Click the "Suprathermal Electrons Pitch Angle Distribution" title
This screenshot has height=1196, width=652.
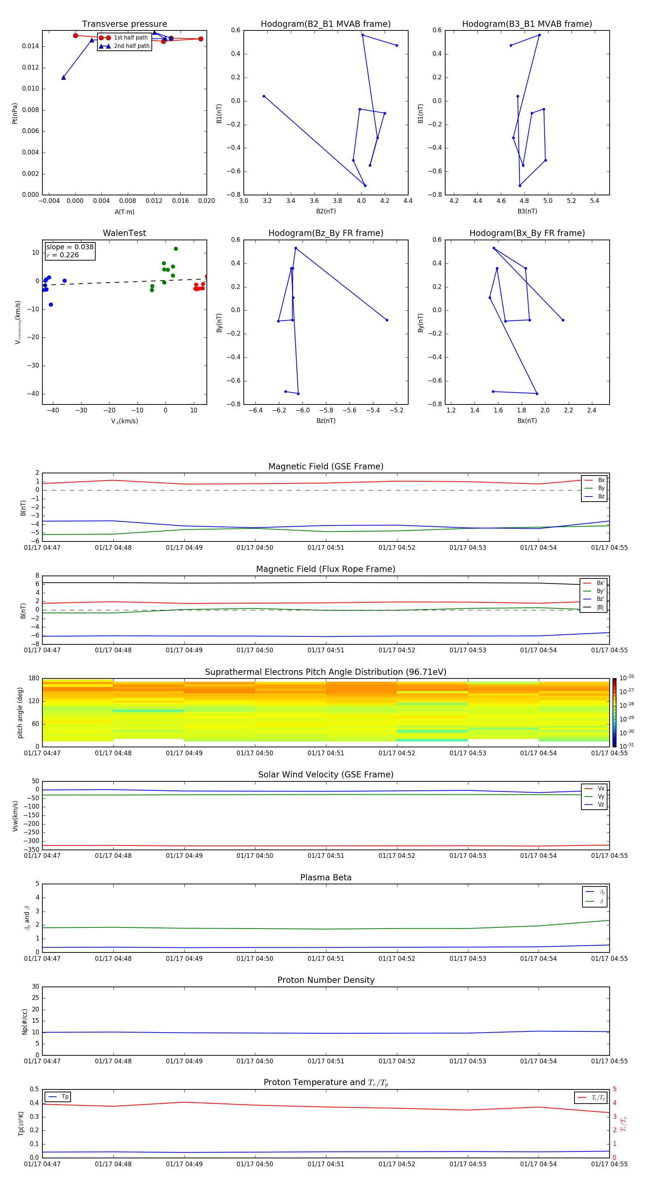pos(325,672)
